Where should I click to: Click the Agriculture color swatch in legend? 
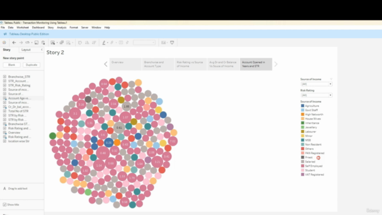click(303, 106)
